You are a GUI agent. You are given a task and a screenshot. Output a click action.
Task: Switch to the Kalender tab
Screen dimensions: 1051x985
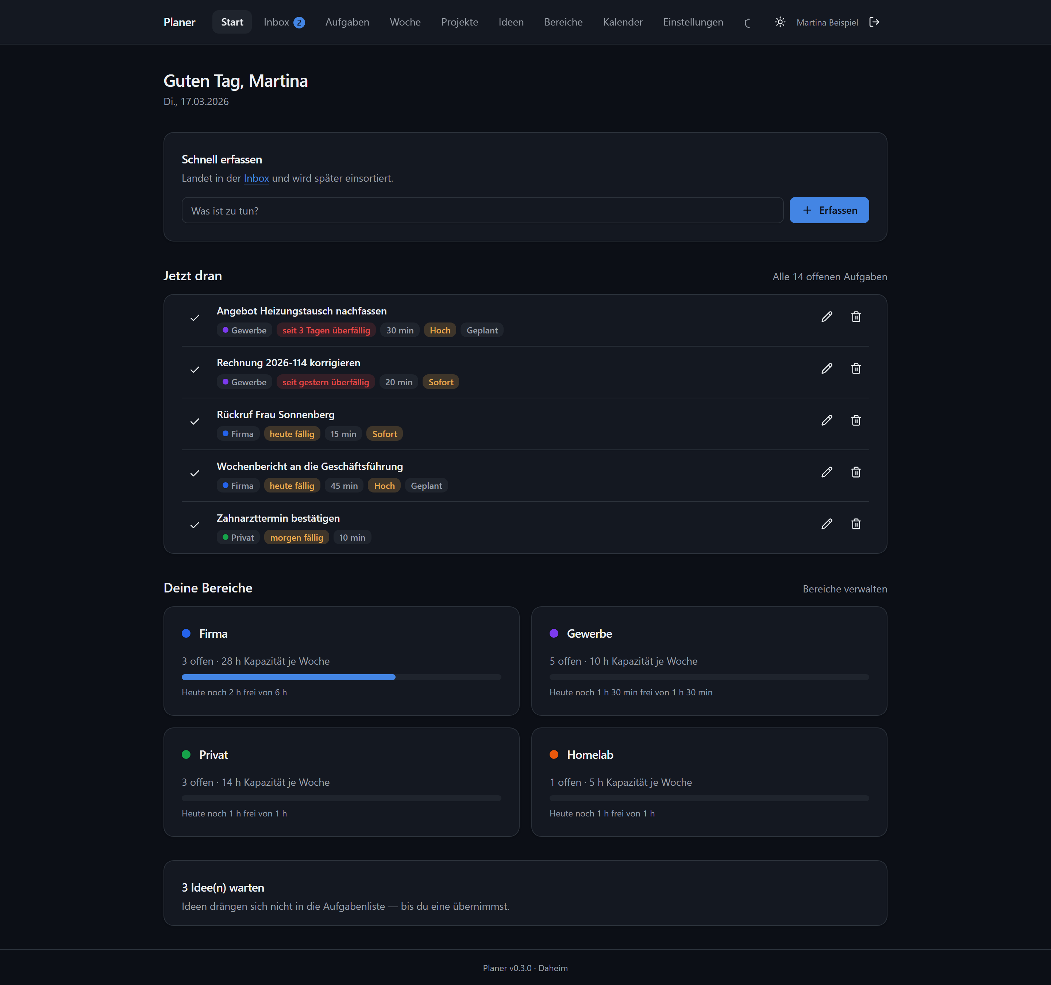[623, 22]
